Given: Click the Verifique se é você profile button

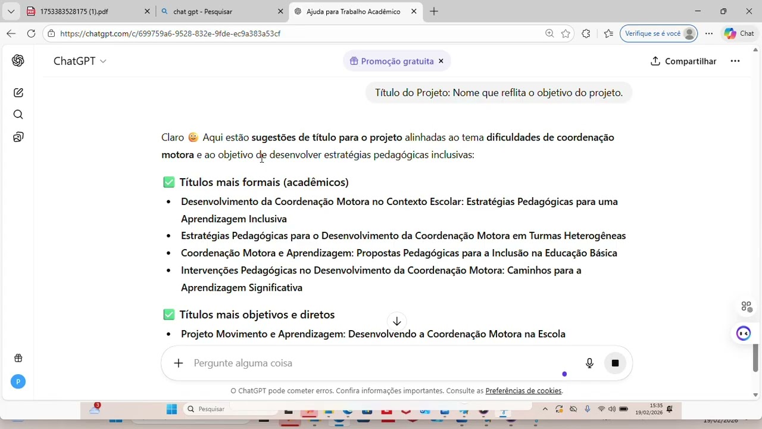Looking at the screenshot, I should (x=658, y=33).
